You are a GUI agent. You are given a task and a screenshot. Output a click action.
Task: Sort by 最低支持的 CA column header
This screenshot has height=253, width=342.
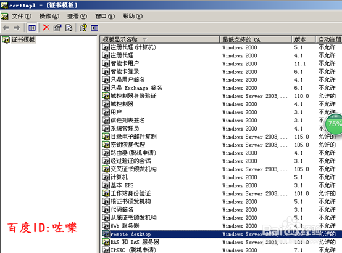tap(256, 39)
